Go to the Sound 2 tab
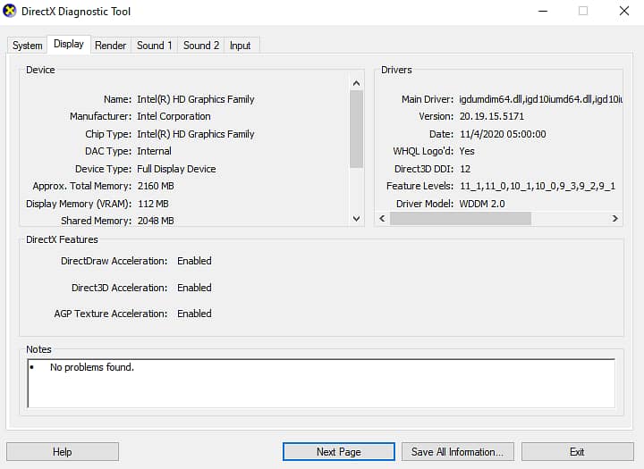This screenshot has width=644, height=469. click(201, 46)
